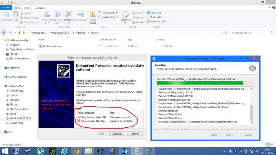Open the Windows Start button
This screenshot has width=276, height=155.
5,151
